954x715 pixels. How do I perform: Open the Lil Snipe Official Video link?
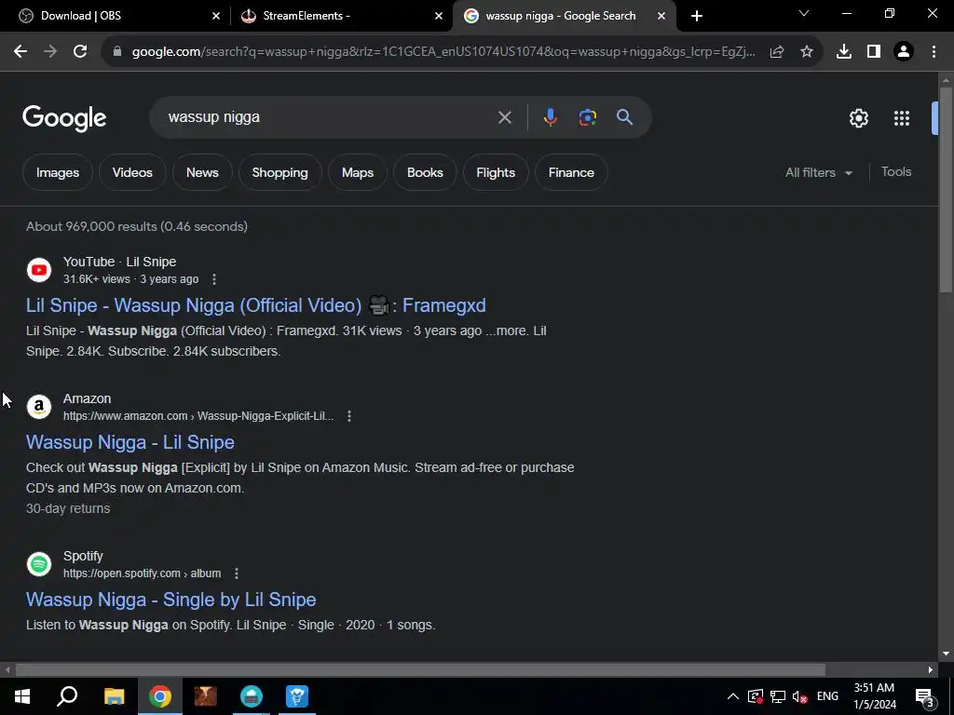coord(256,305)
